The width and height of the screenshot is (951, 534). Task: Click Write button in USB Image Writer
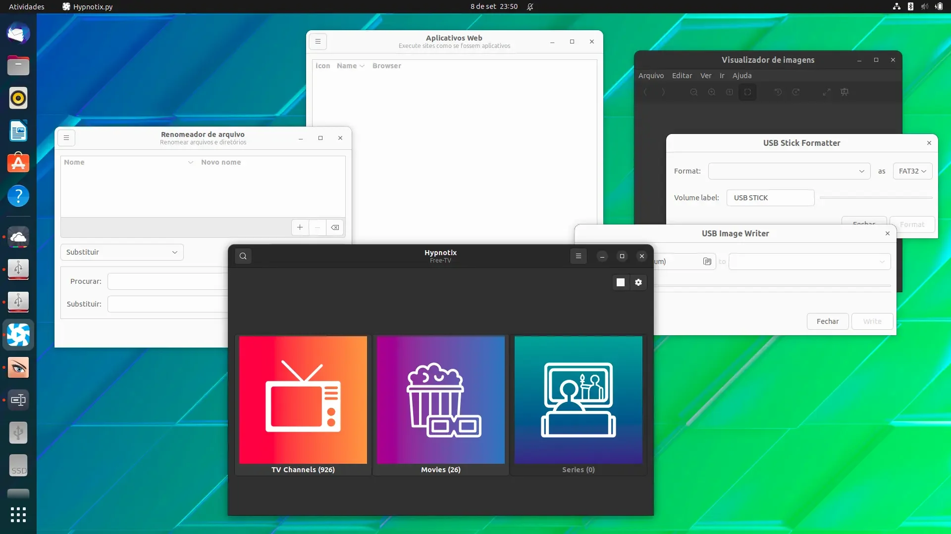[872, 321]
